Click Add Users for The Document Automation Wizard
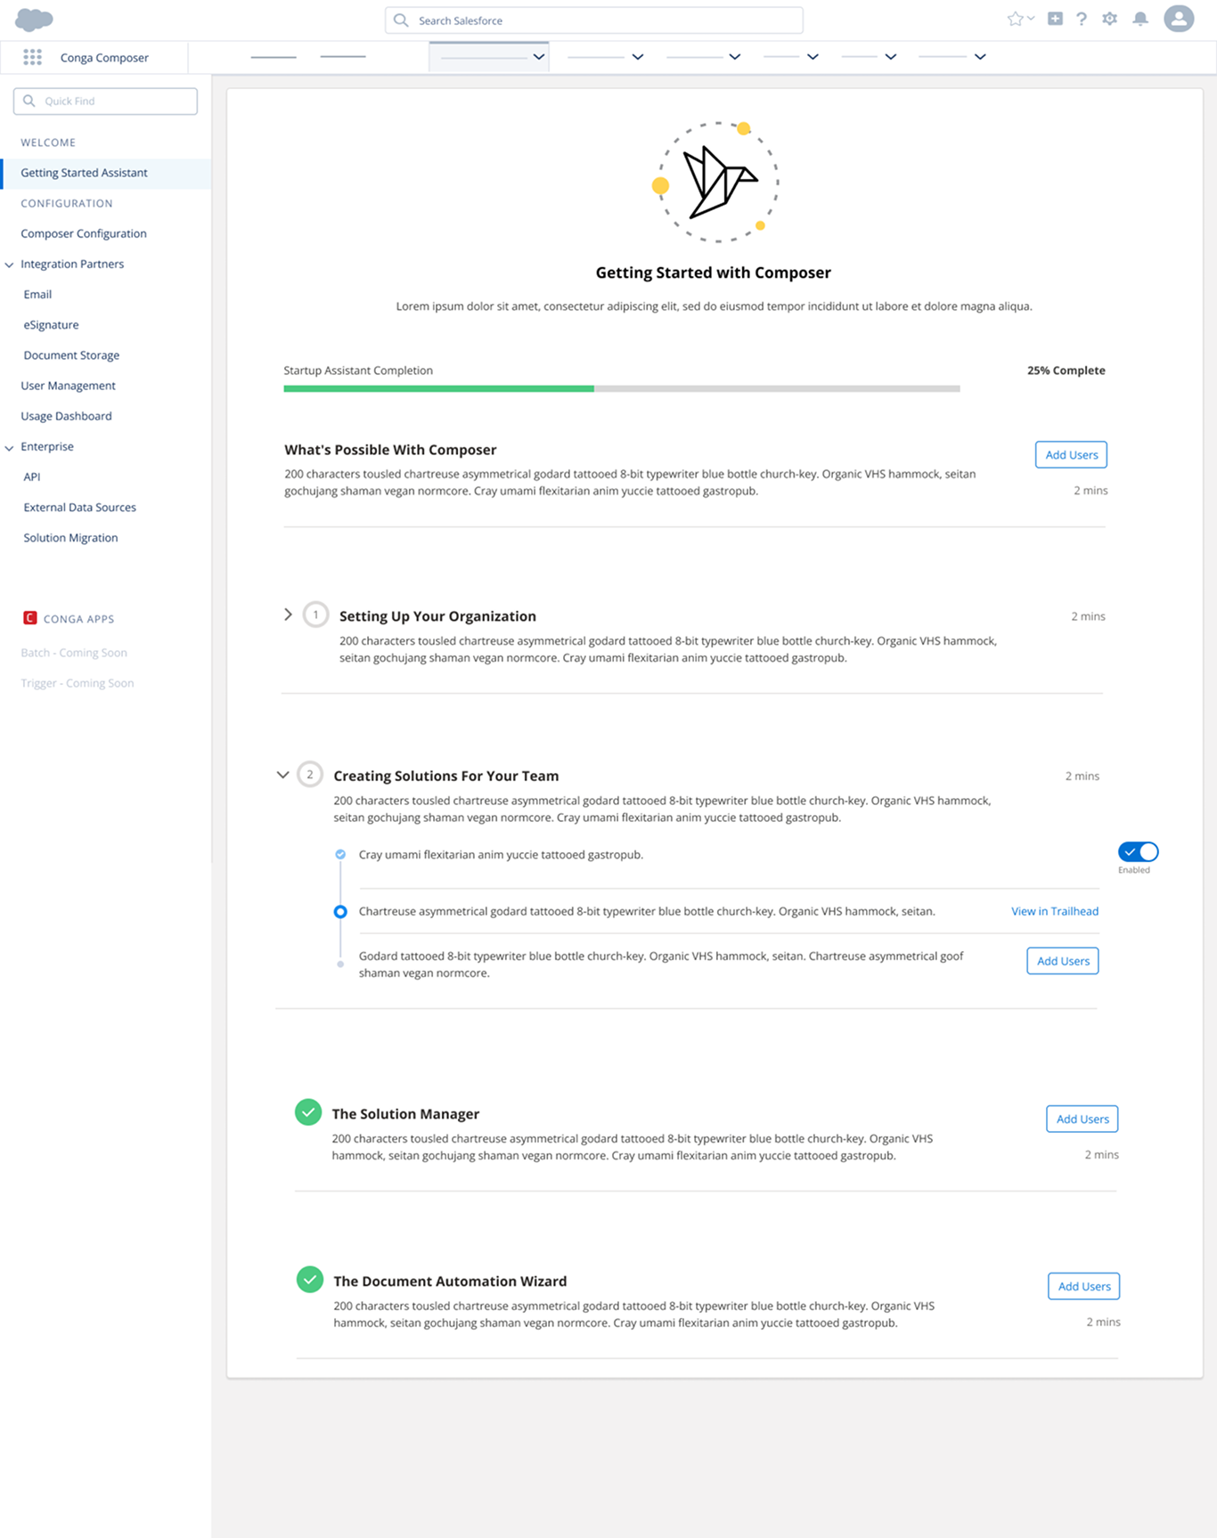This screenshot has width=1217, height=1538. 1084,1286
